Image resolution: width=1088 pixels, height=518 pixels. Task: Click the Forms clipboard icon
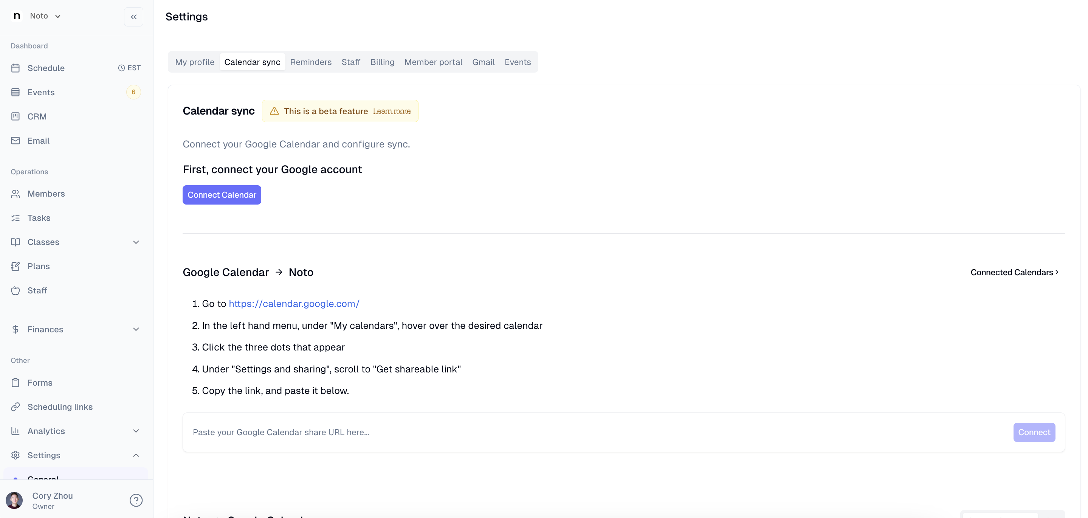coord(15,383)
